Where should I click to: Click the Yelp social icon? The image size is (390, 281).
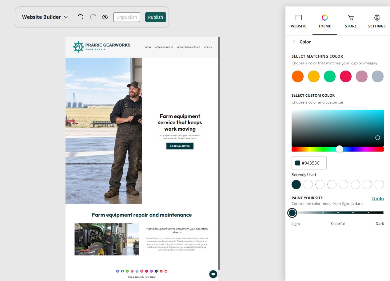(x=161, y=271)
